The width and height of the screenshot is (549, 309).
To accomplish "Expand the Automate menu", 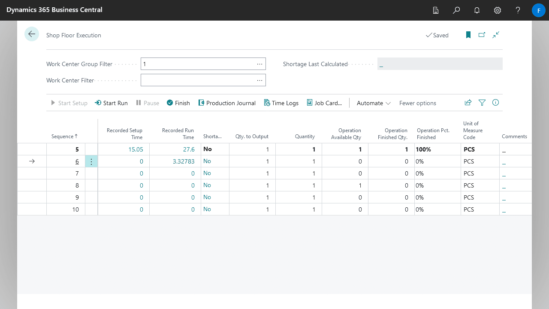I will [x=374, y=103].
